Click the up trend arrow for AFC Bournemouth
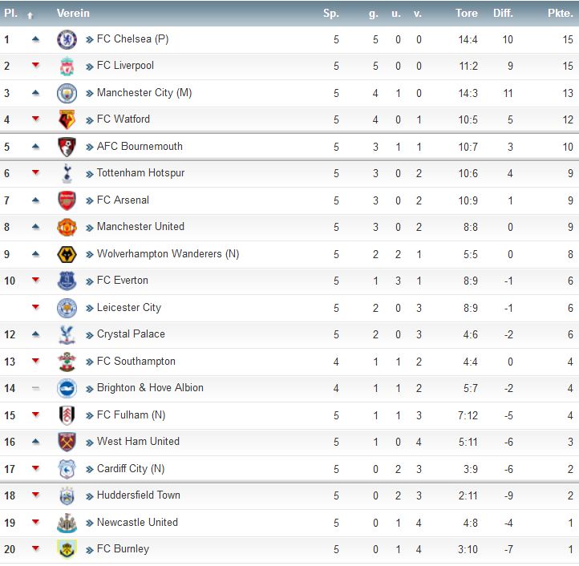Screen dimensions: 579x566 pos(35,147)
